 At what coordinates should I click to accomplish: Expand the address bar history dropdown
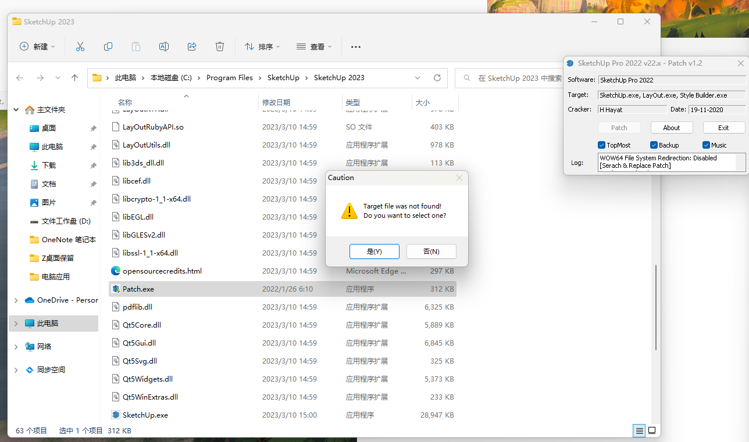418,78
